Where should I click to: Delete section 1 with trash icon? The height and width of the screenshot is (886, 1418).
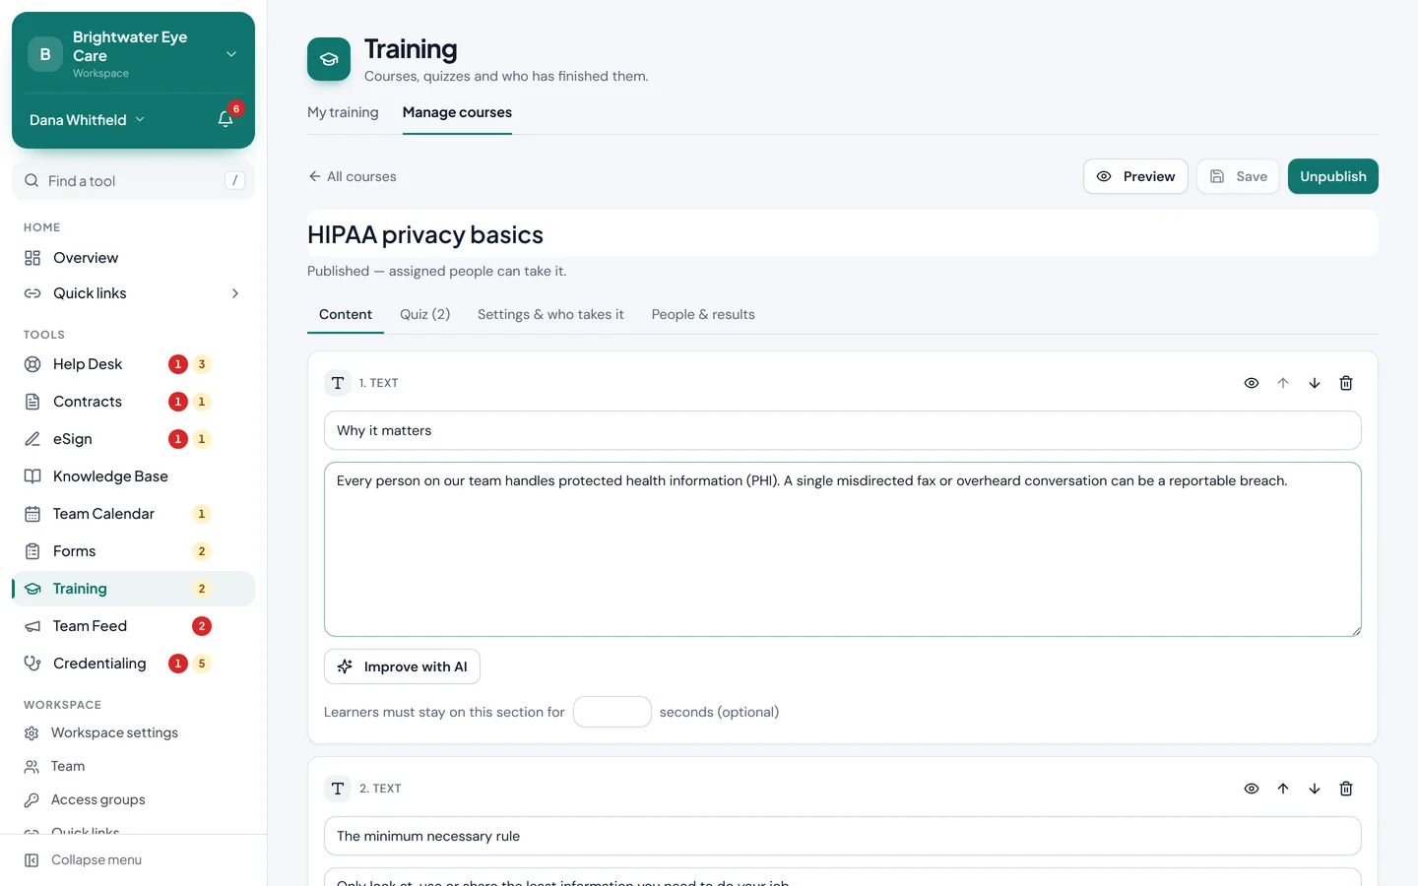click(1346, 383)
